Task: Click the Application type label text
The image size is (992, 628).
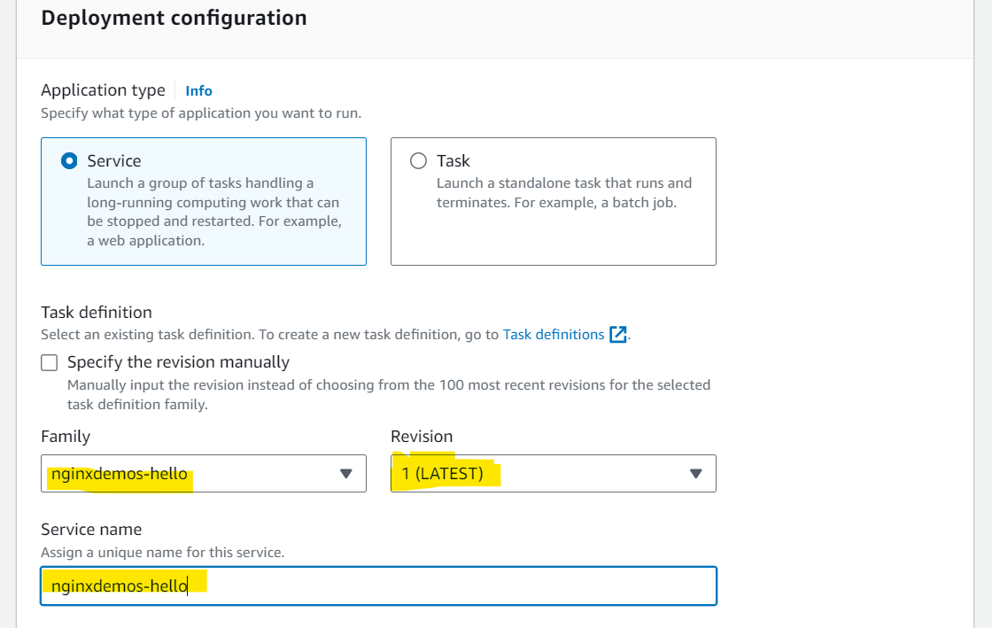Action: pyautogui.click(x=103, y=90)
